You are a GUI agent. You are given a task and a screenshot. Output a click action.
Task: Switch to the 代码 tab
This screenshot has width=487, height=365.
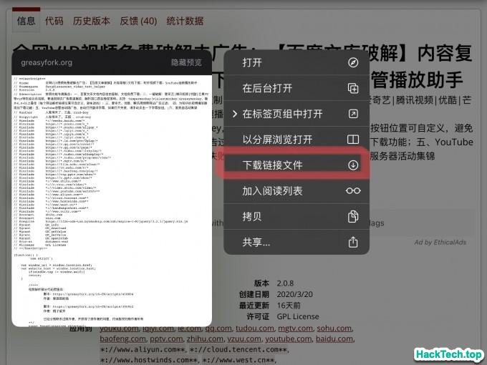pos(54,21)
